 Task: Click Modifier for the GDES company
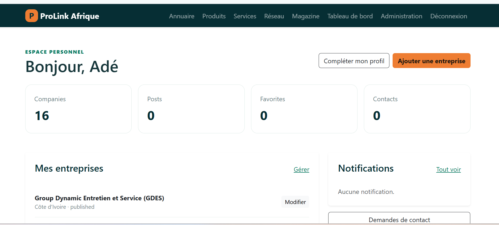tap(295, 202)
